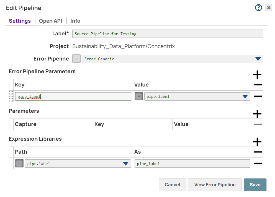Toggle expression mode for Error Pipeline
This screenshot has width=275, height=197.
(x=76, y=59)
